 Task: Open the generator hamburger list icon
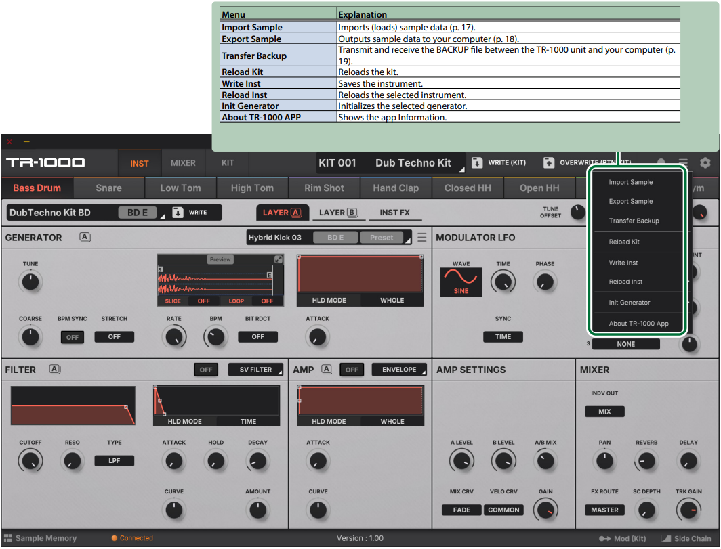[421, 238]
